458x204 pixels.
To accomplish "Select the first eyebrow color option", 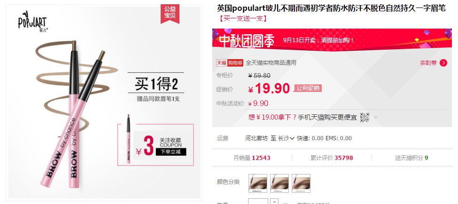I will [257, 183].
